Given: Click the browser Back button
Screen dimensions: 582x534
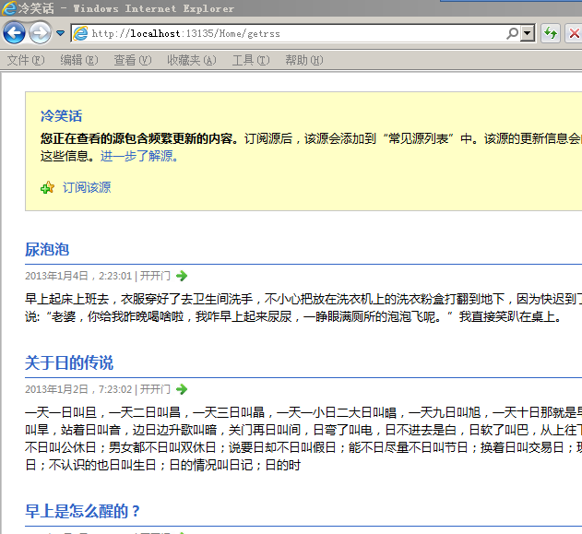Looking at the screenshot, I should 14,33.
